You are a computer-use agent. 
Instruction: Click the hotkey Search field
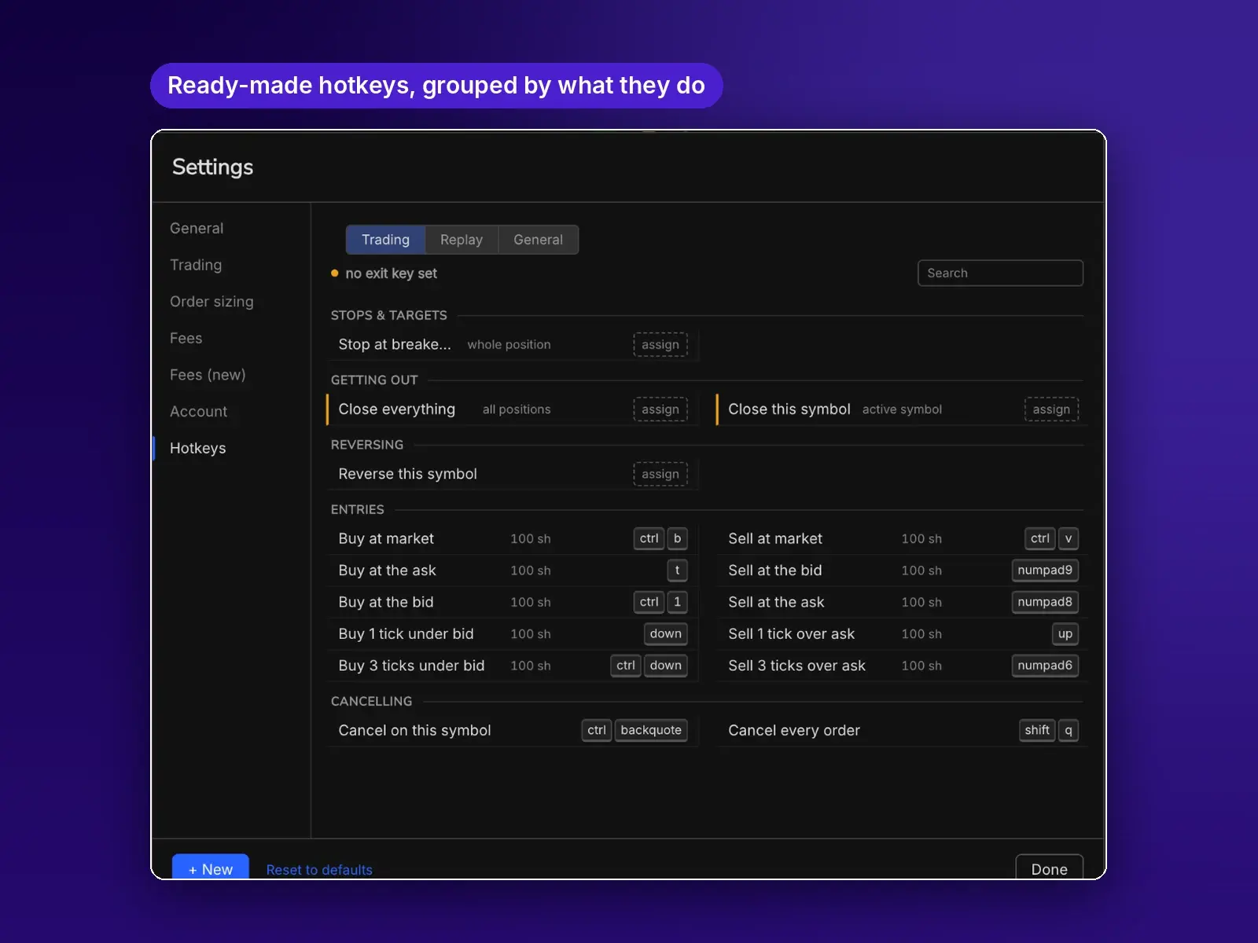1000,273
